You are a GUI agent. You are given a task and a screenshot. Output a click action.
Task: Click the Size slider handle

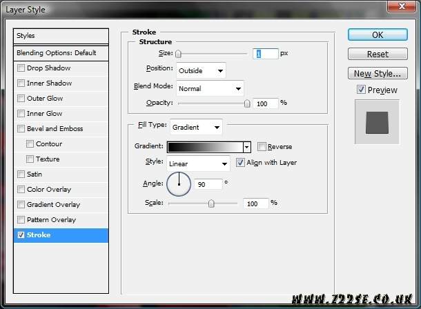tap(178, 54)
